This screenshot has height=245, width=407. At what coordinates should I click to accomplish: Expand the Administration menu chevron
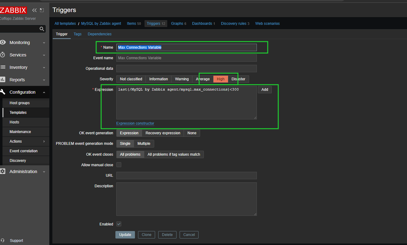click(x=44, y=171)
